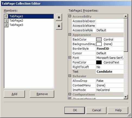Click the properties scrollbar down arrow
This screenshot has height=118, width=132.
coord(125,97)
